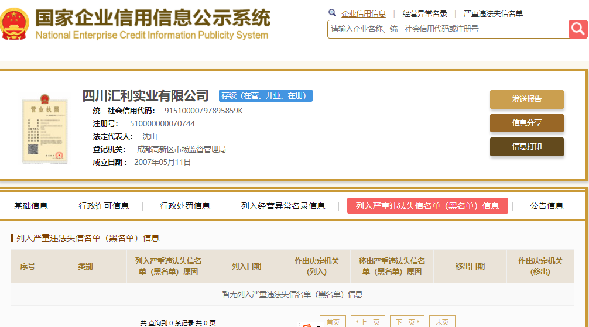589x327 pixels.
Task: Click the 信息分享 button
Action: click(x=526, y=123)
